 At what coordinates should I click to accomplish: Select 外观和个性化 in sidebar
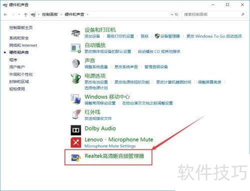click(x=21, y=74)
